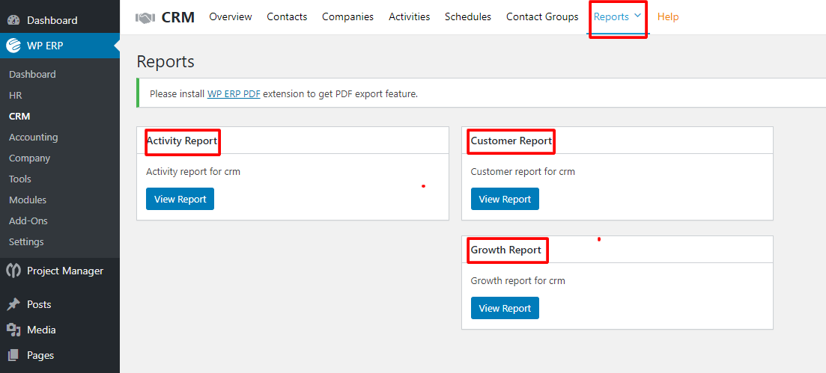Open Add-Ons submenu item
Screen dimensions: 826x373
[28, 221]
